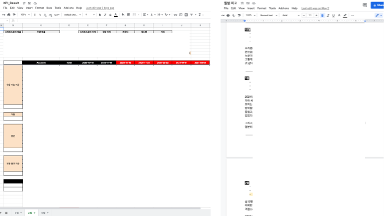Open horizontal align dropdown in Sheets

(x=145, y=14)
